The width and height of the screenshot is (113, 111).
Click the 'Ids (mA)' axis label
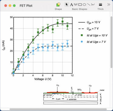point(4,45)
